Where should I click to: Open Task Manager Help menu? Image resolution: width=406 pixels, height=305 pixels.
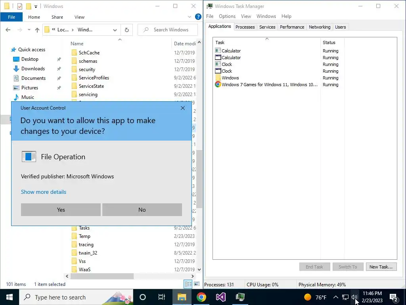(x=286, y=16)
